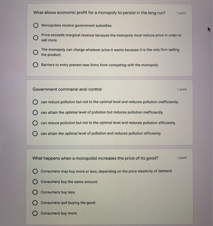The height and width of the screenshot is (226, 213).
Task: Click the monopoly long-run profit question title
Action: [99, 13]
